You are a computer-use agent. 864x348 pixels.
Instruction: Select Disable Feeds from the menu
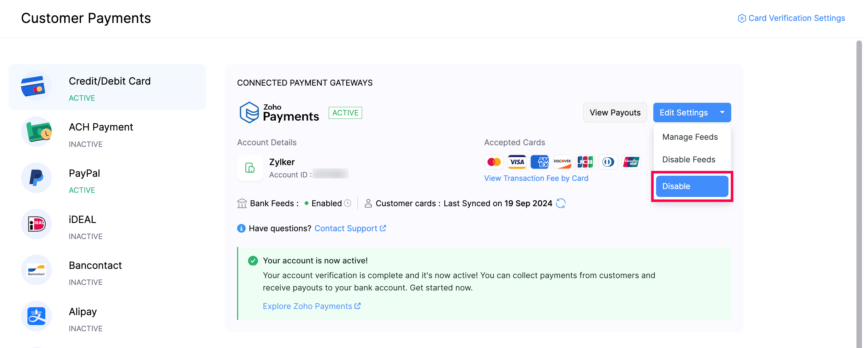click(689, 160)
